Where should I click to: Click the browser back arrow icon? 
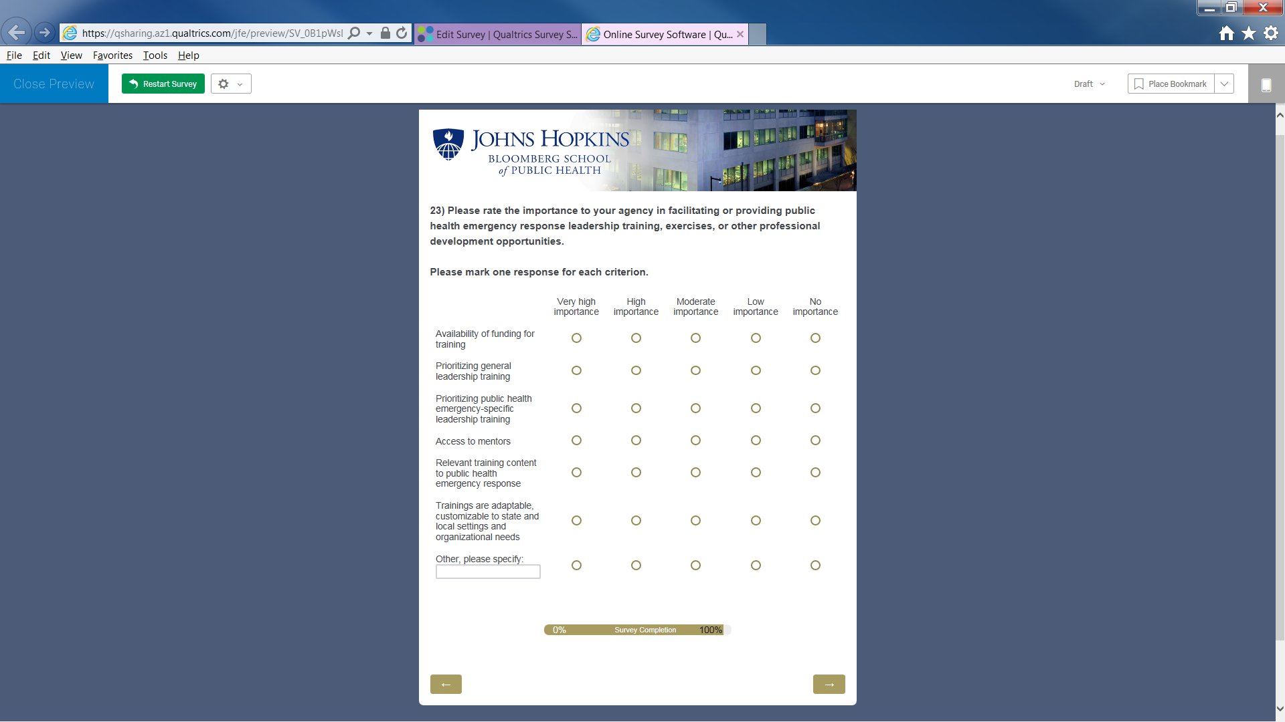(x=16, y=32)
